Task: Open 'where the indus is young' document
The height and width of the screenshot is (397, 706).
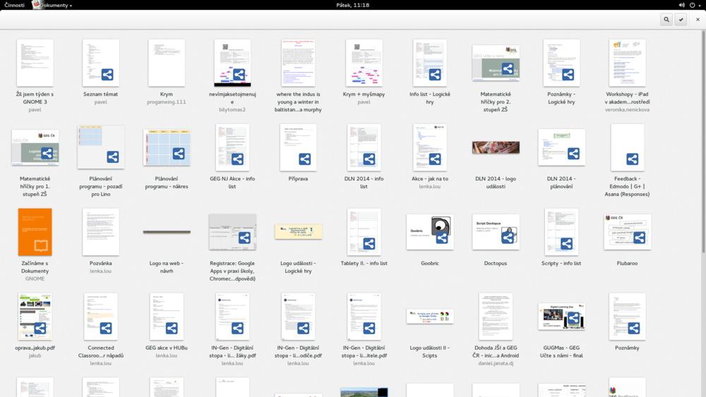Action: pyautogui.click(x=298, y=63)
